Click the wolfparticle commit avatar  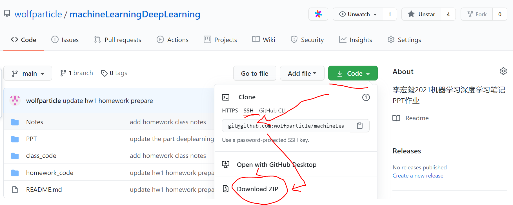tap(15, 100)
